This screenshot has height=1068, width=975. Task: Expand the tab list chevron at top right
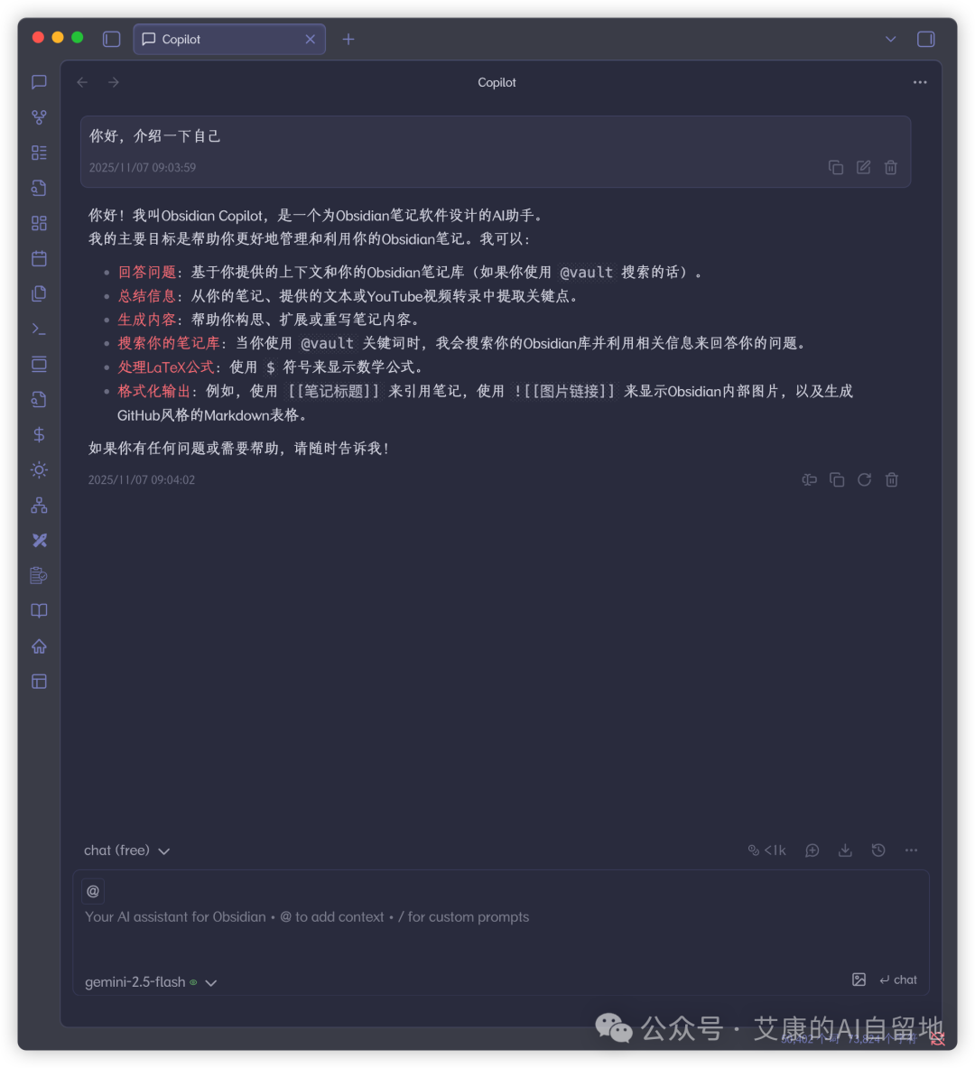(x=890, y=39)
